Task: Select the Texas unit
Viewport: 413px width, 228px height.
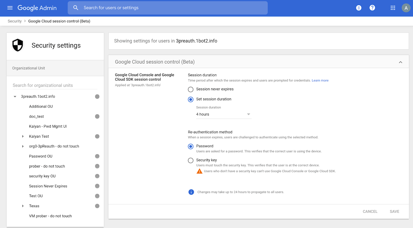Action: (34, 206)
